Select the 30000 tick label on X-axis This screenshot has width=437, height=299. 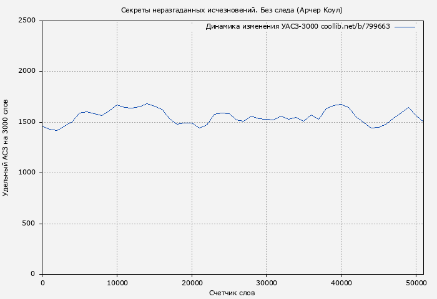(x=266, y=282)
